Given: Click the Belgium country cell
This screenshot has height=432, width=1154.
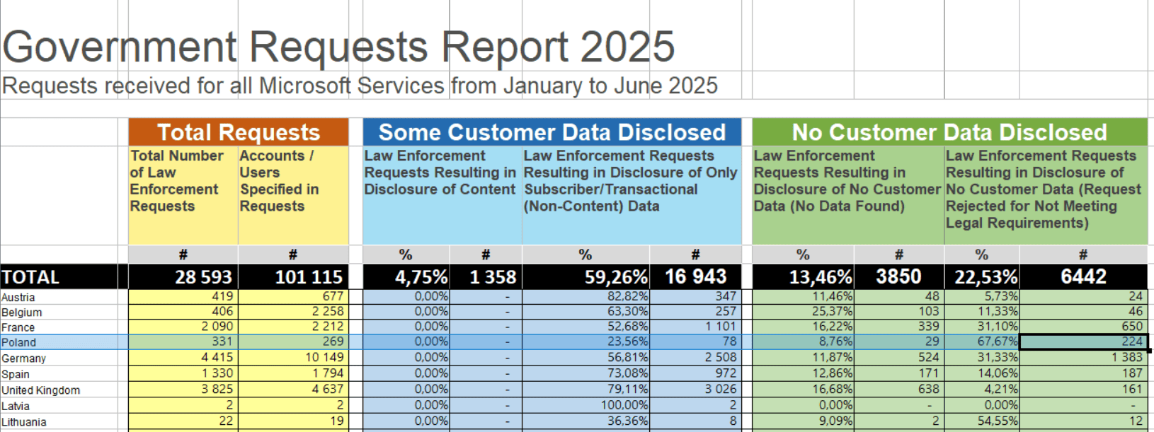Looking at the screenshot, I should [59, 312].
